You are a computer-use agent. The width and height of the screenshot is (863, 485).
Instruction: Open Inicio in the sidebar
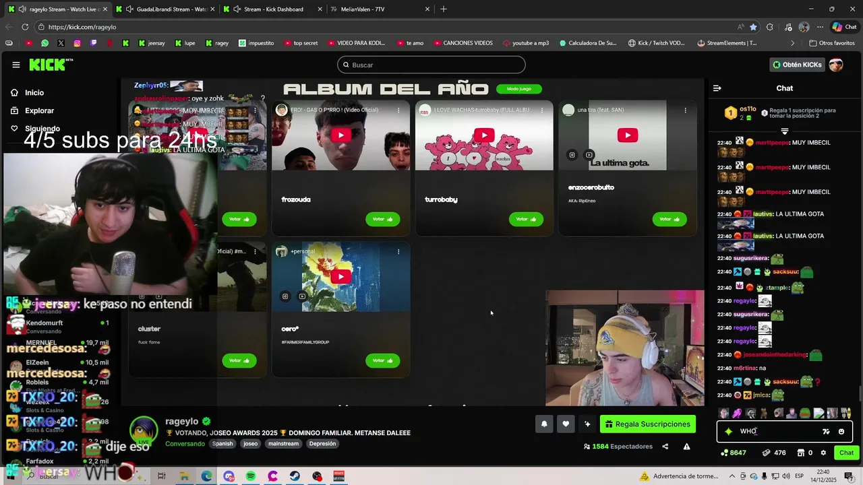pos(34,93)
